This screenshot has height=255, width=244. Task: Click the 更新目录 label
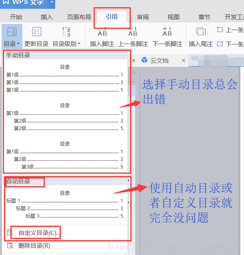(x=36, y=44)
